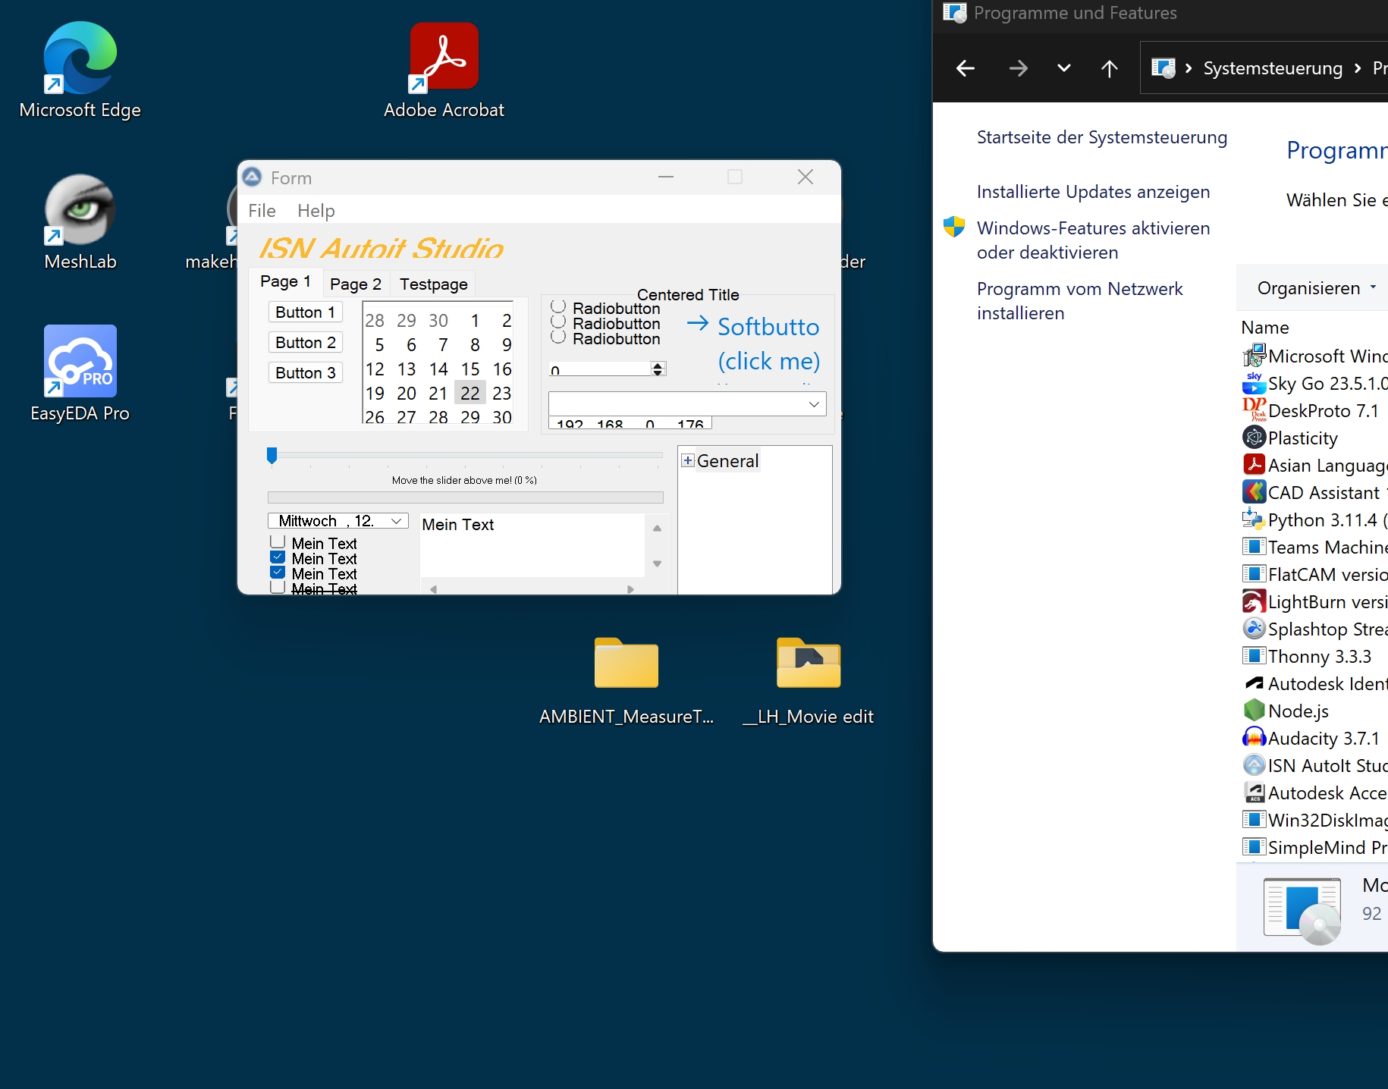Viewport: 1388px width, 1089px height.
Task: Click the Installierte Updates anzeigen link
Action: [1093, 192]
